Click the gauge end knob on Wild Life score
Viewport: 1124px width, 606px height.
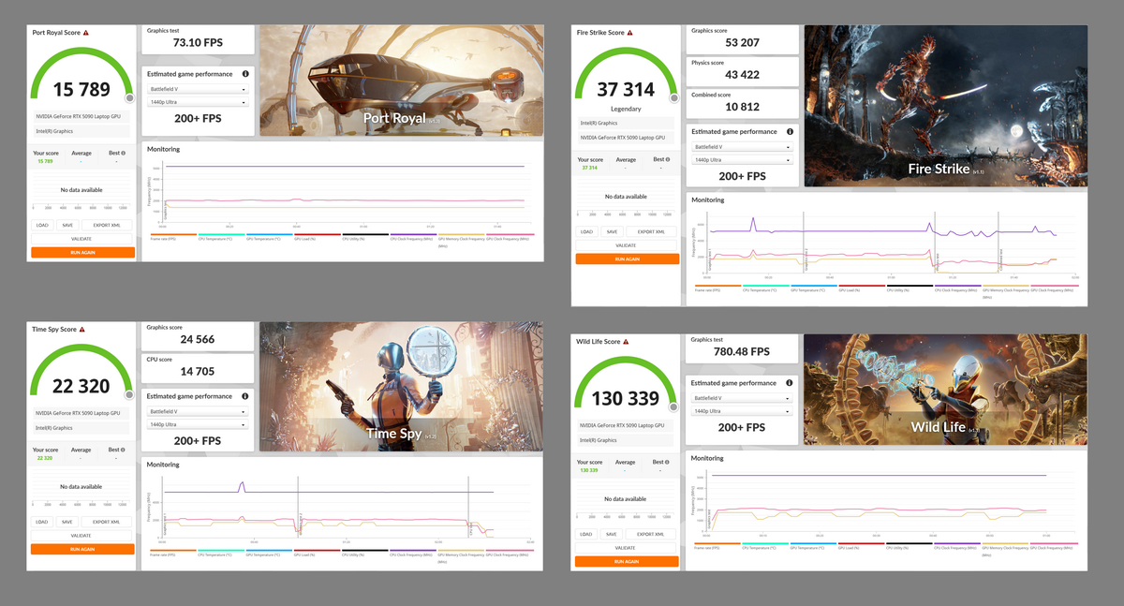pos(673,406)
